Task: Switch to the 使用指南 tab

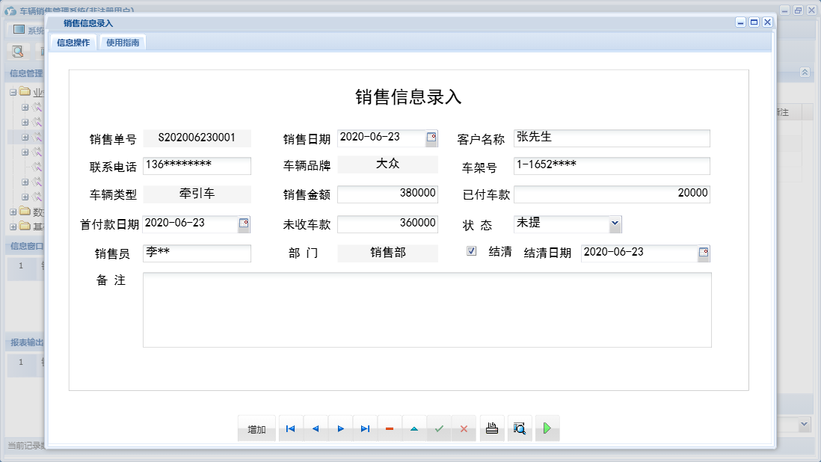Action: click(x=123, y=43)
